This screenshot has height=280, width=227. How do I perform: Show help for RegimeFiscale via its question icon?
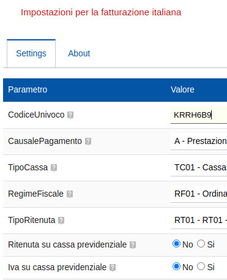click(70, 194)
